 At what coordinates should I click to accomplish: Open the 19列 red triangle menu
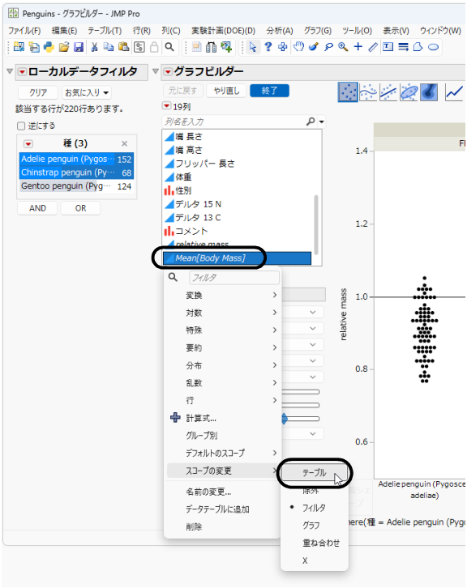tap(166, 106)
